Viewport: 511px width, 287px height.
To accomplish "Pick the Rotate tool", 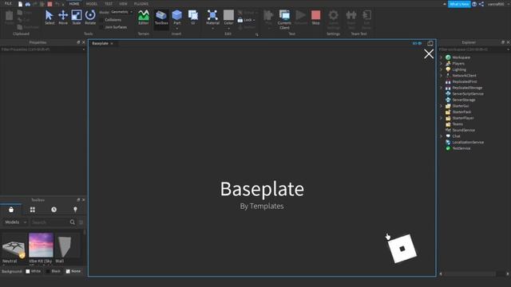I will pyautogui.click(x=90, y=18).
